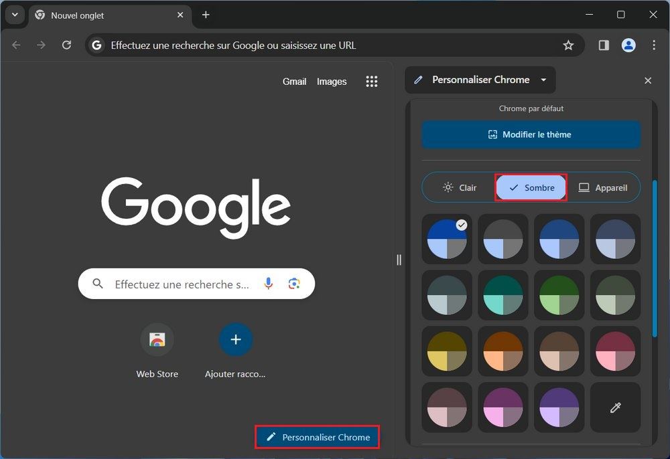This screenshot has height=459, width=670.
Task: Open the Gmail link
Action: pos(294,82)
